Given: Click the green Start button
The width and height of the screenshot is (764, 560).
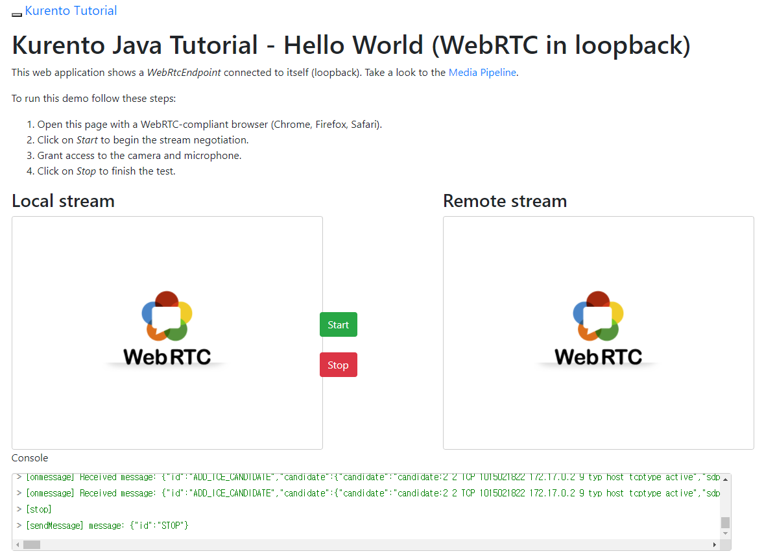Looking at the screenshot, I should click(338, 324).
